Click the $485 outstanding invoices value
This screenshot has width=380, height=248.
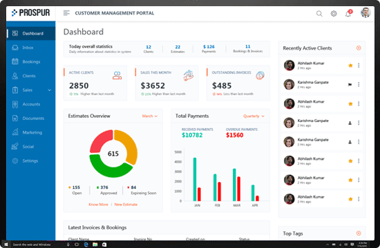222,85
